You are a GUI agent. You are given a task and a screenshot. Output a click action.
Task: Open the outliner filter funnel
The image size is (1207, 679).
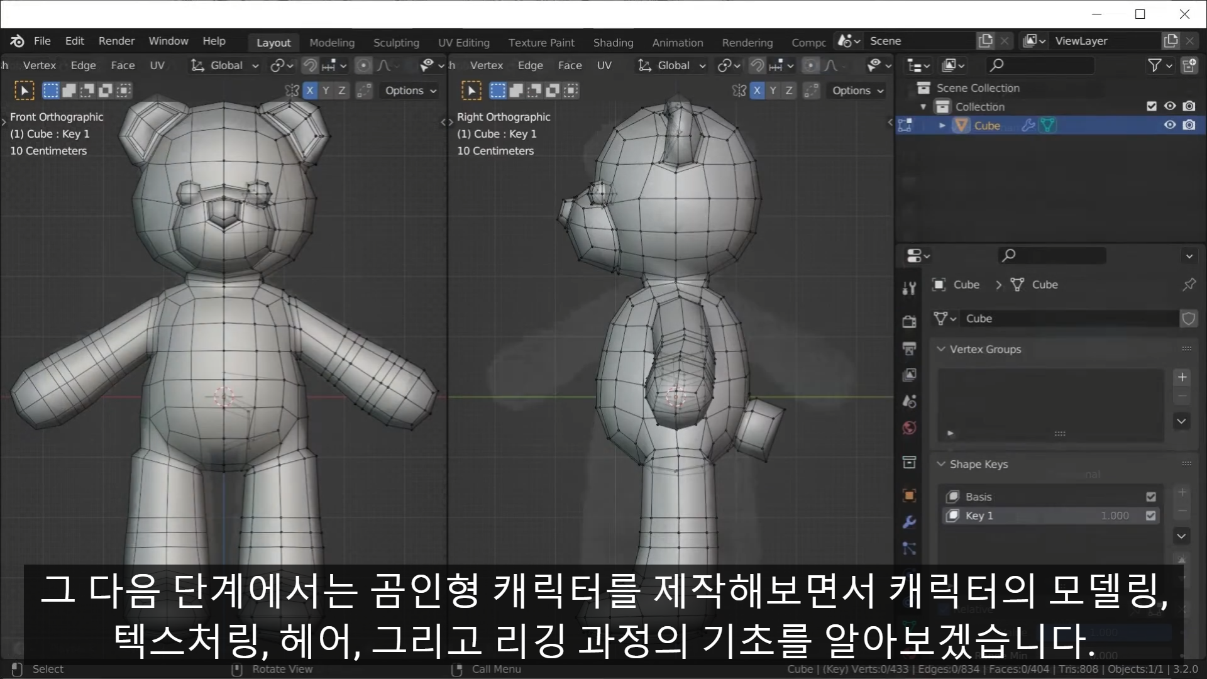(x=1154, y=65)
